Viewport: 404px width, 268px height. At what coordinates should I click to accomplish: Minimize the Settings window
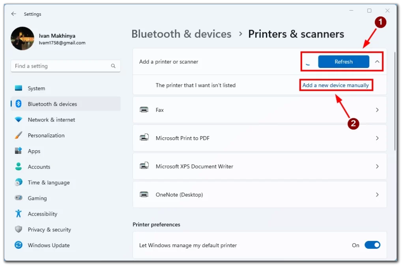pyautogui.click(x=351, y=11)
